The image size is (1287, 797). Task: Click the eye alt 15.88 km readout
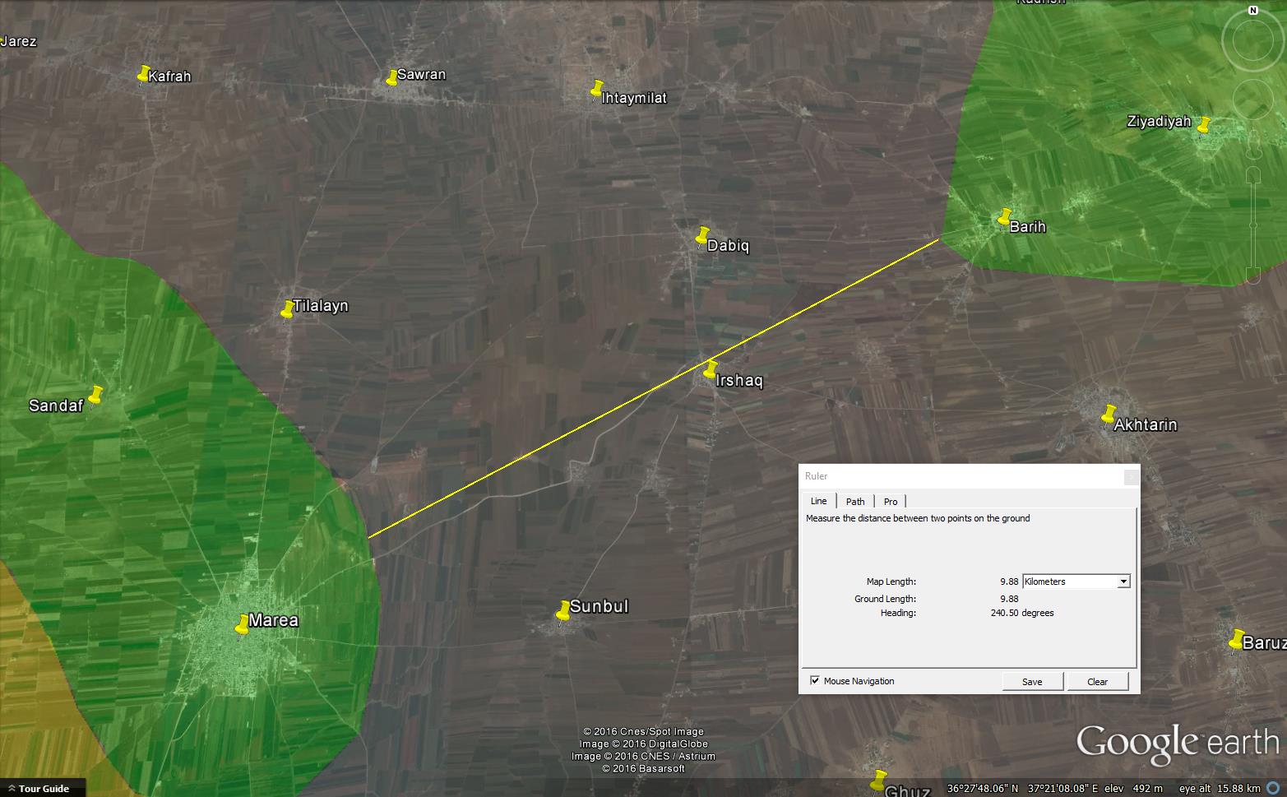1220,788
